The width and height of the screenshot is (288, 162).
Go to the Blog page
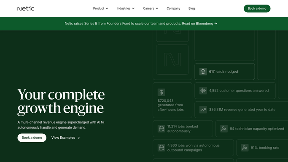pos(191,8)
